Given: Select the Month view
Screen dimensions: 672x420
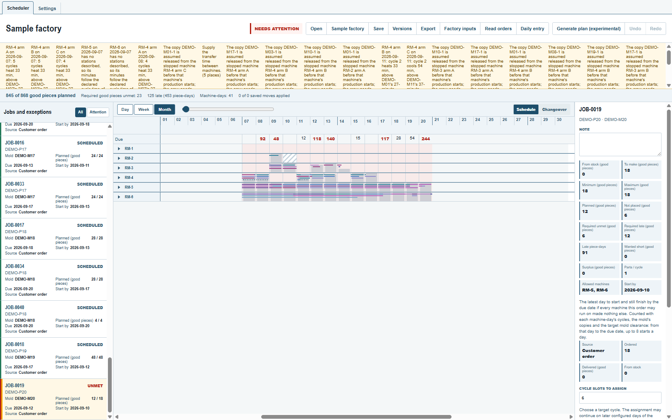Looking at the screenshot, I should point(165,110).
